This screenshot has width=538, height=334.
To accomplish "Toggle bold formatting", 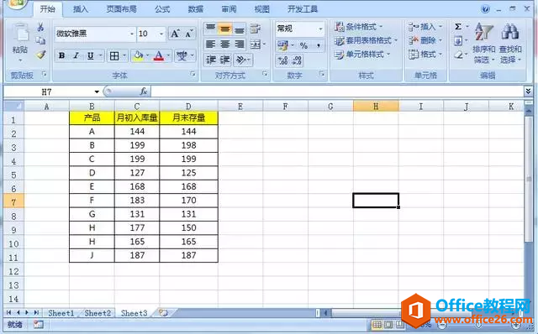I will tap(61, 55).
